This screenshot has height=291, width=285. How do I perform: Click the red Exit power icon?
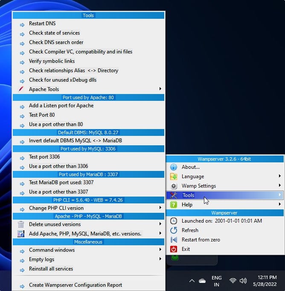point(174,249)
